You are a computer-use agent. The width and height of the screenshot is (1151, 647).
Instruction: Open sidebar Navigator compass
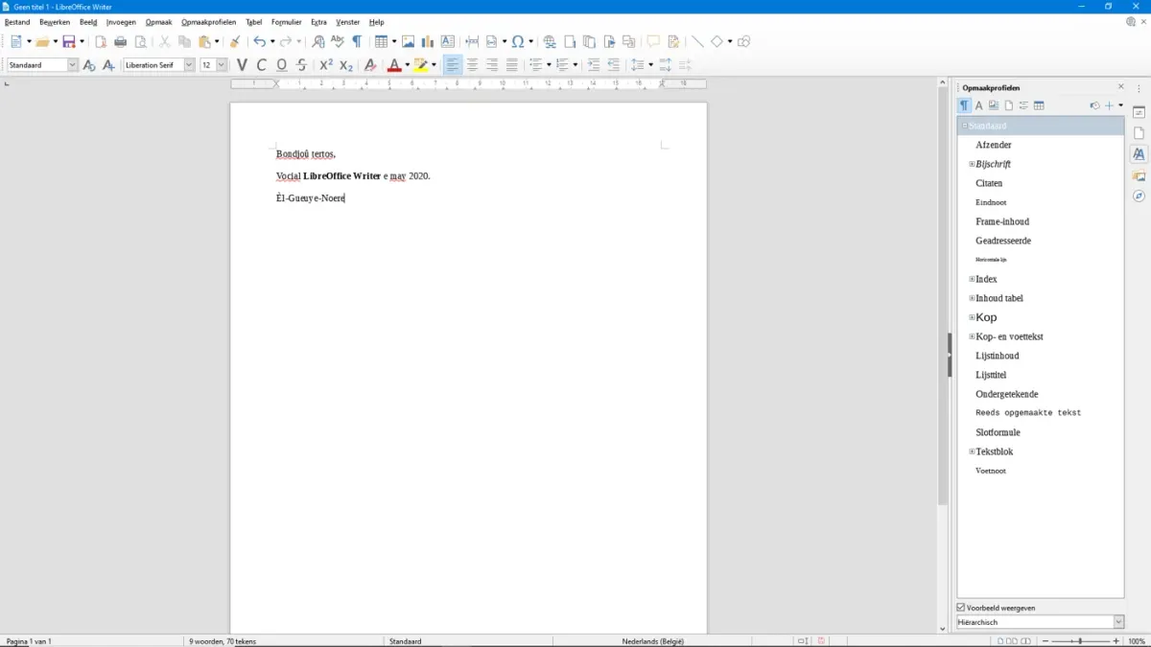coord(1139,196)
